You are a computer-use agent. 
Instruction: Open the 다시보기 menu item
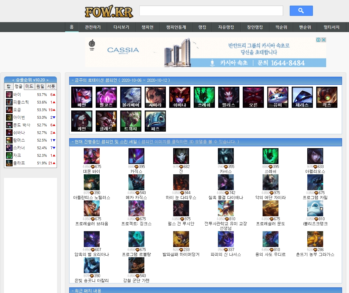pos(121,27)
